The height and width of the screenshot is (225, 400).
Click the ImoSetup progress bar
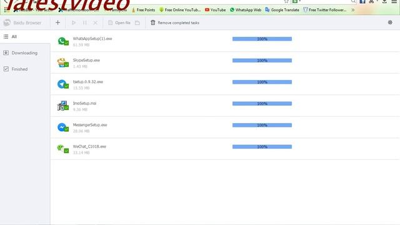[x=262, y=104]
